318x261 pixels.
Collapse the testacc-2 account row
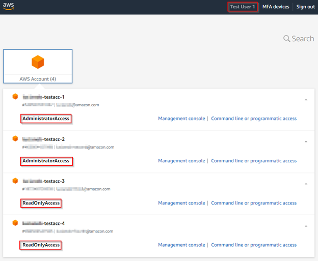[306, 142]
